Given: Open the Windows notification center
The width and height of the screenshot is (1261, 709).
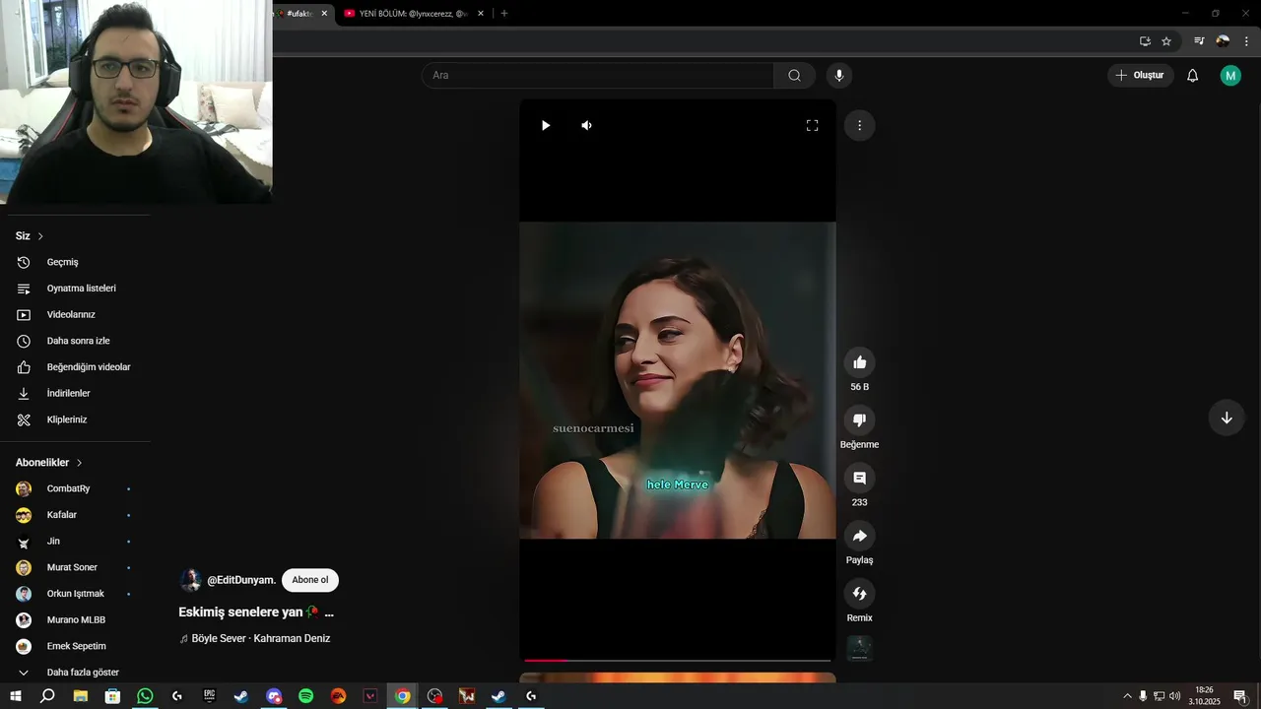Looking at the screenshot, I should 1239,696.
